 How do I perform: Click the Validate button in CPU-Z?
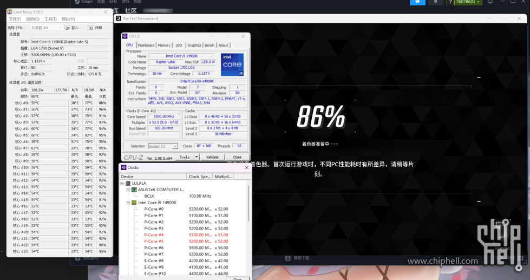point(212,157)
